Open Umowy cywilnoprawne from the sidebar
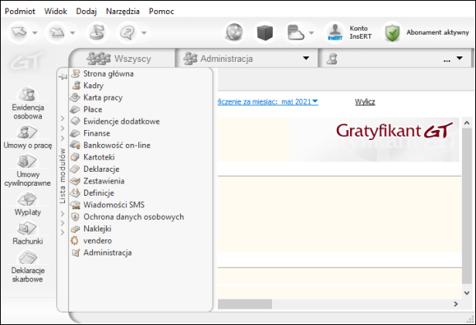 [x=28, y=170]
